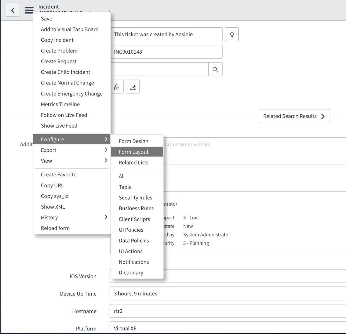Click the Device Up Time input field
This screenshot has height=334, width=346.
(x=227, y=294)
